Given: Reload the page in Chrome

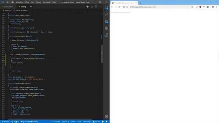Looking at the screenshot, I should [x=119, y=7].
